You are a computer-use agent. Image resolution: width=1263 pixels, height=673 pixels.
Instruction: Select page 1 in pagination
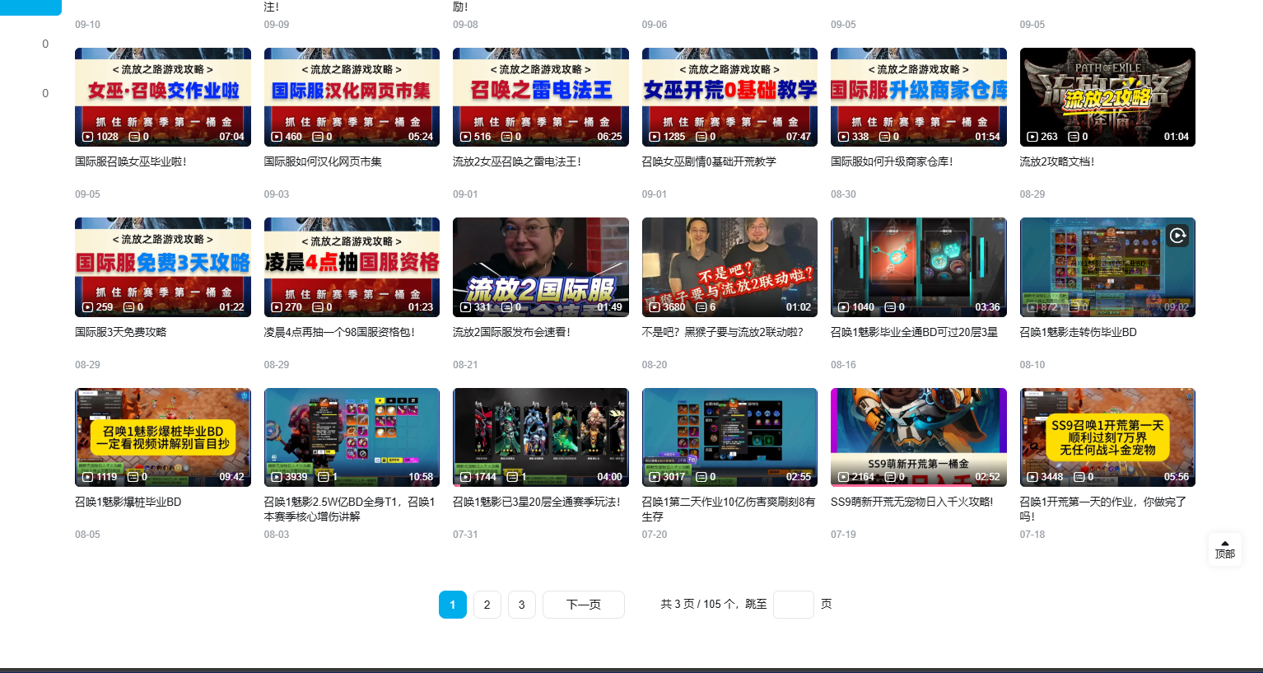[453, 605]
